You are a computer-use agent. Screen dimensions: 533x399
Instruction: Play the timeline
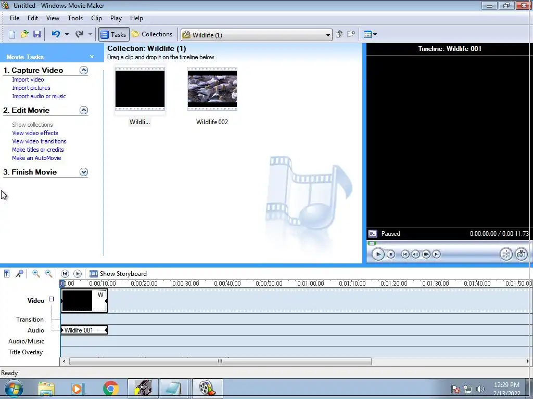[x=78, y=273]
